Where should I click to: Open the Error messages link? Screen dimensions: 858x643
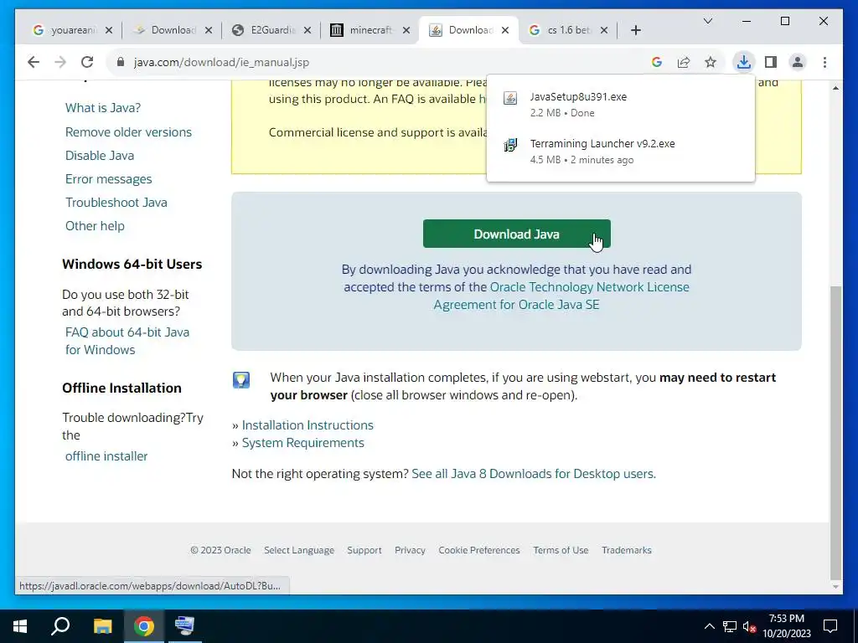tap(108, 179)
